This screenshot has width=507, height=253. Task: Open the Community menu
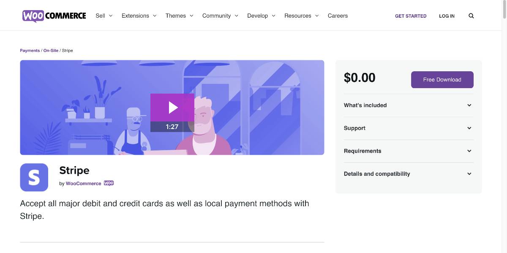221,16
